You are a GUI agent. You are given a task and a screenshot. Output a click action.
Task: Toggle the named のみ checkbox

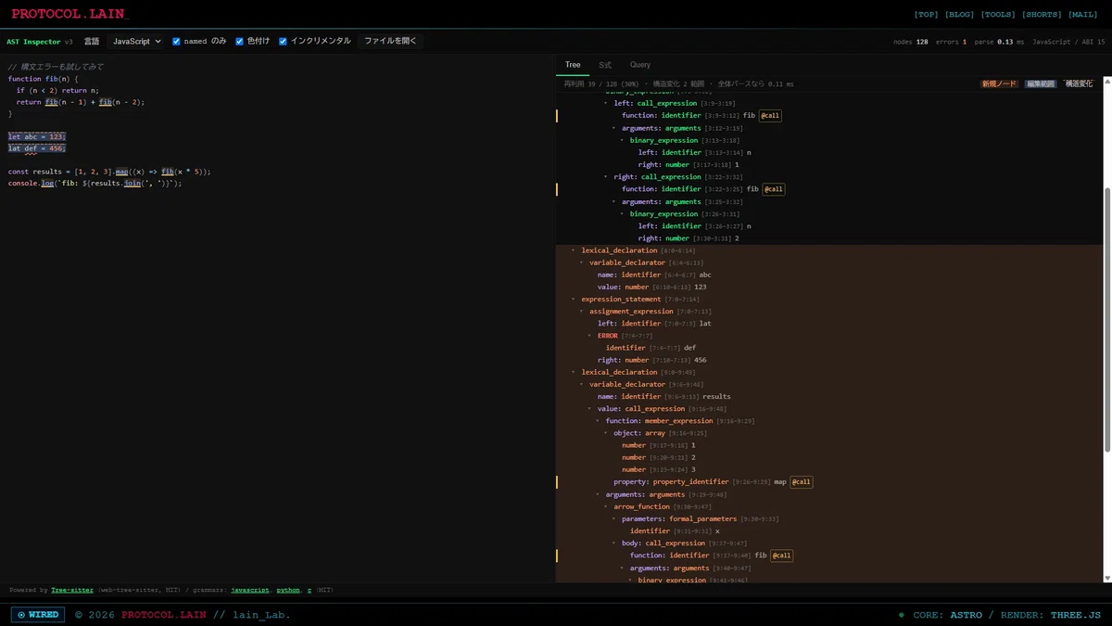176,42
